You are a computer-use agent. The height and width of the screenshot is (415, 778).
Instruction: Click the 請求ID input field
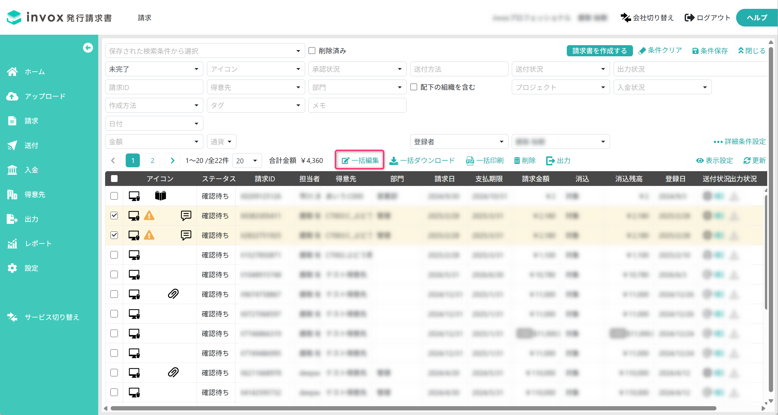154,87
